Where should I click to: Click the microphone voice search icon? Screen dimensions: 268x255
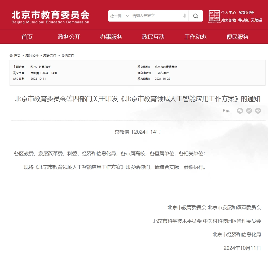pos(185,16)
